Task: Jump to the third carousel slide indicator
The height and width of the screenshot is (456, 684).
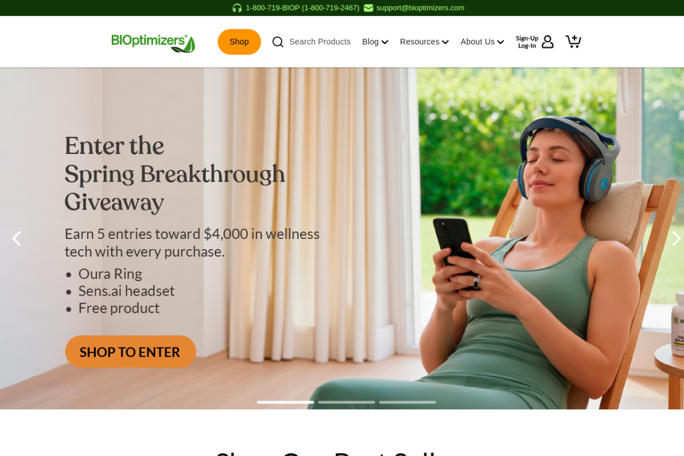Action: coord(407,402)
